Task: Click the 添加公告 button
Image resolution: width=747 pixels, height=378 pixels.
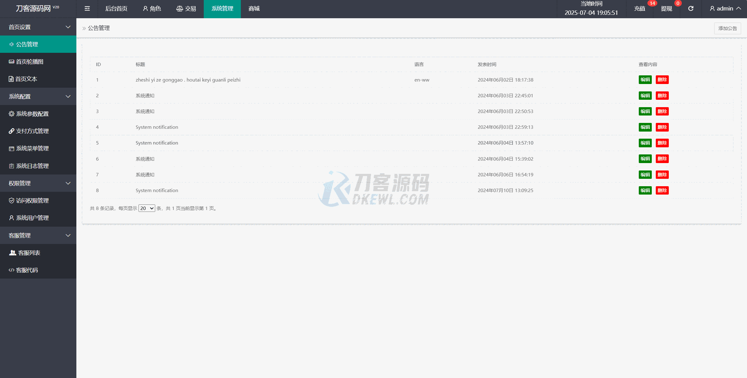Action: tap(727, 28)
